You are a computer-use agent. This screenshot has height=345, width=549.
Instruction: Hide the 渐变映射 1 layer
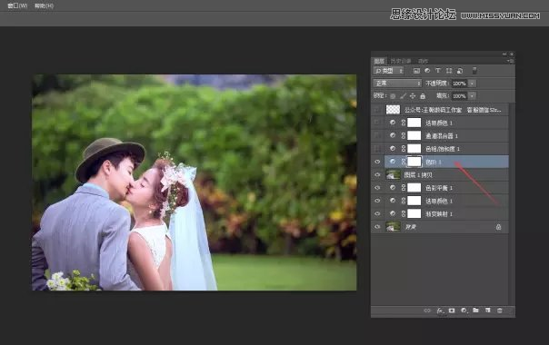coord(377,213)
